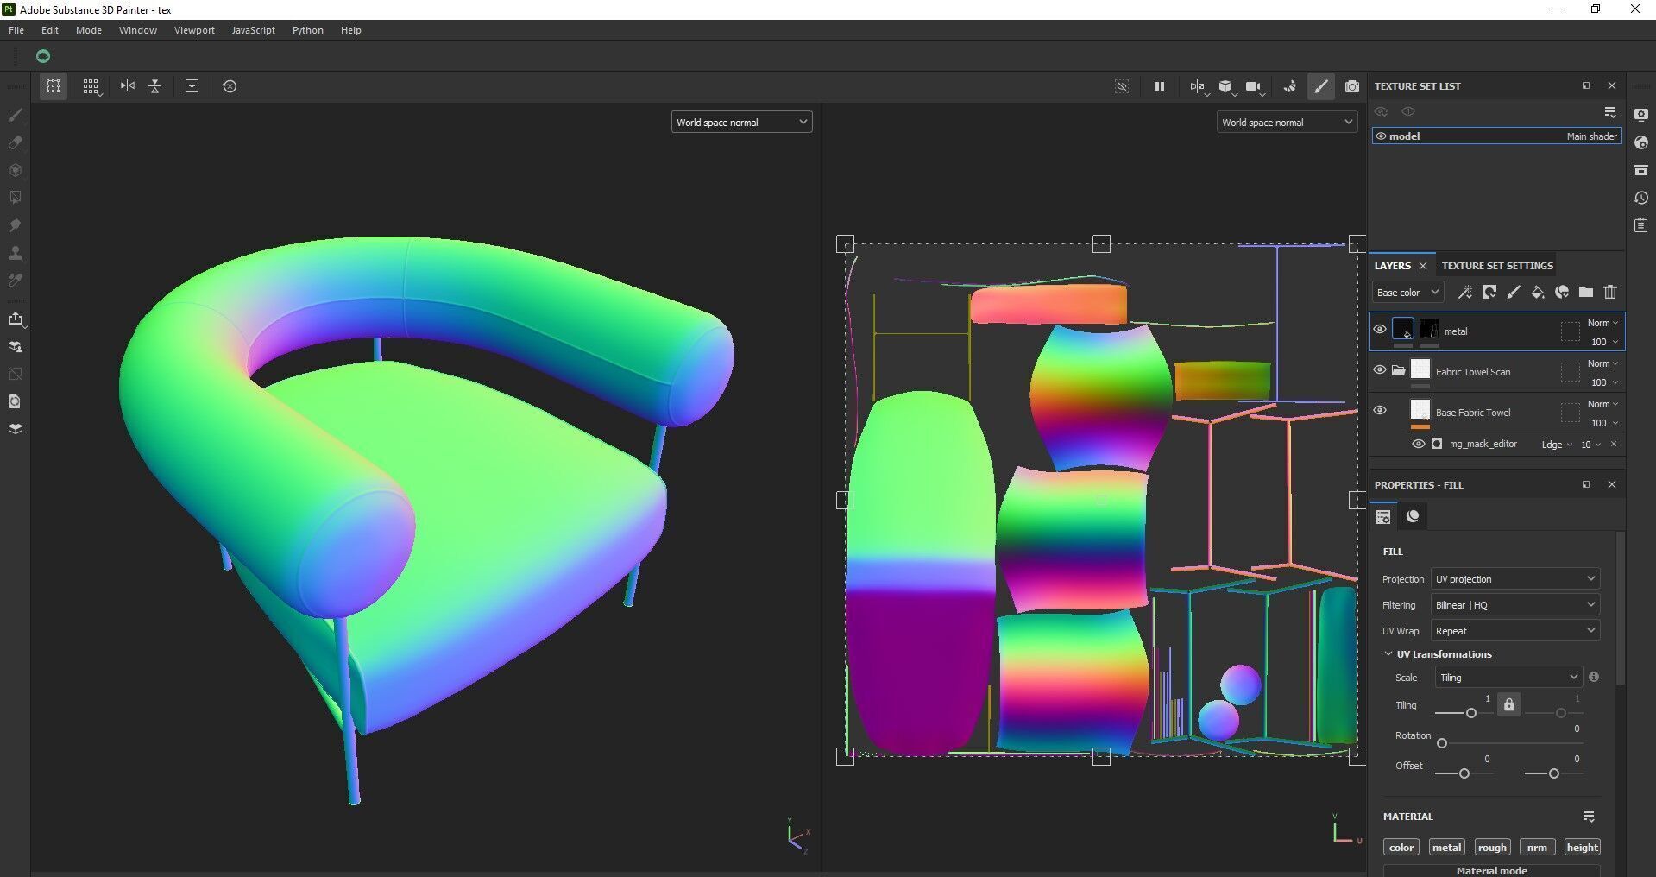Open the History panel clock icon
This screenshot has height=877, width=1656.
coord(1641,198)
